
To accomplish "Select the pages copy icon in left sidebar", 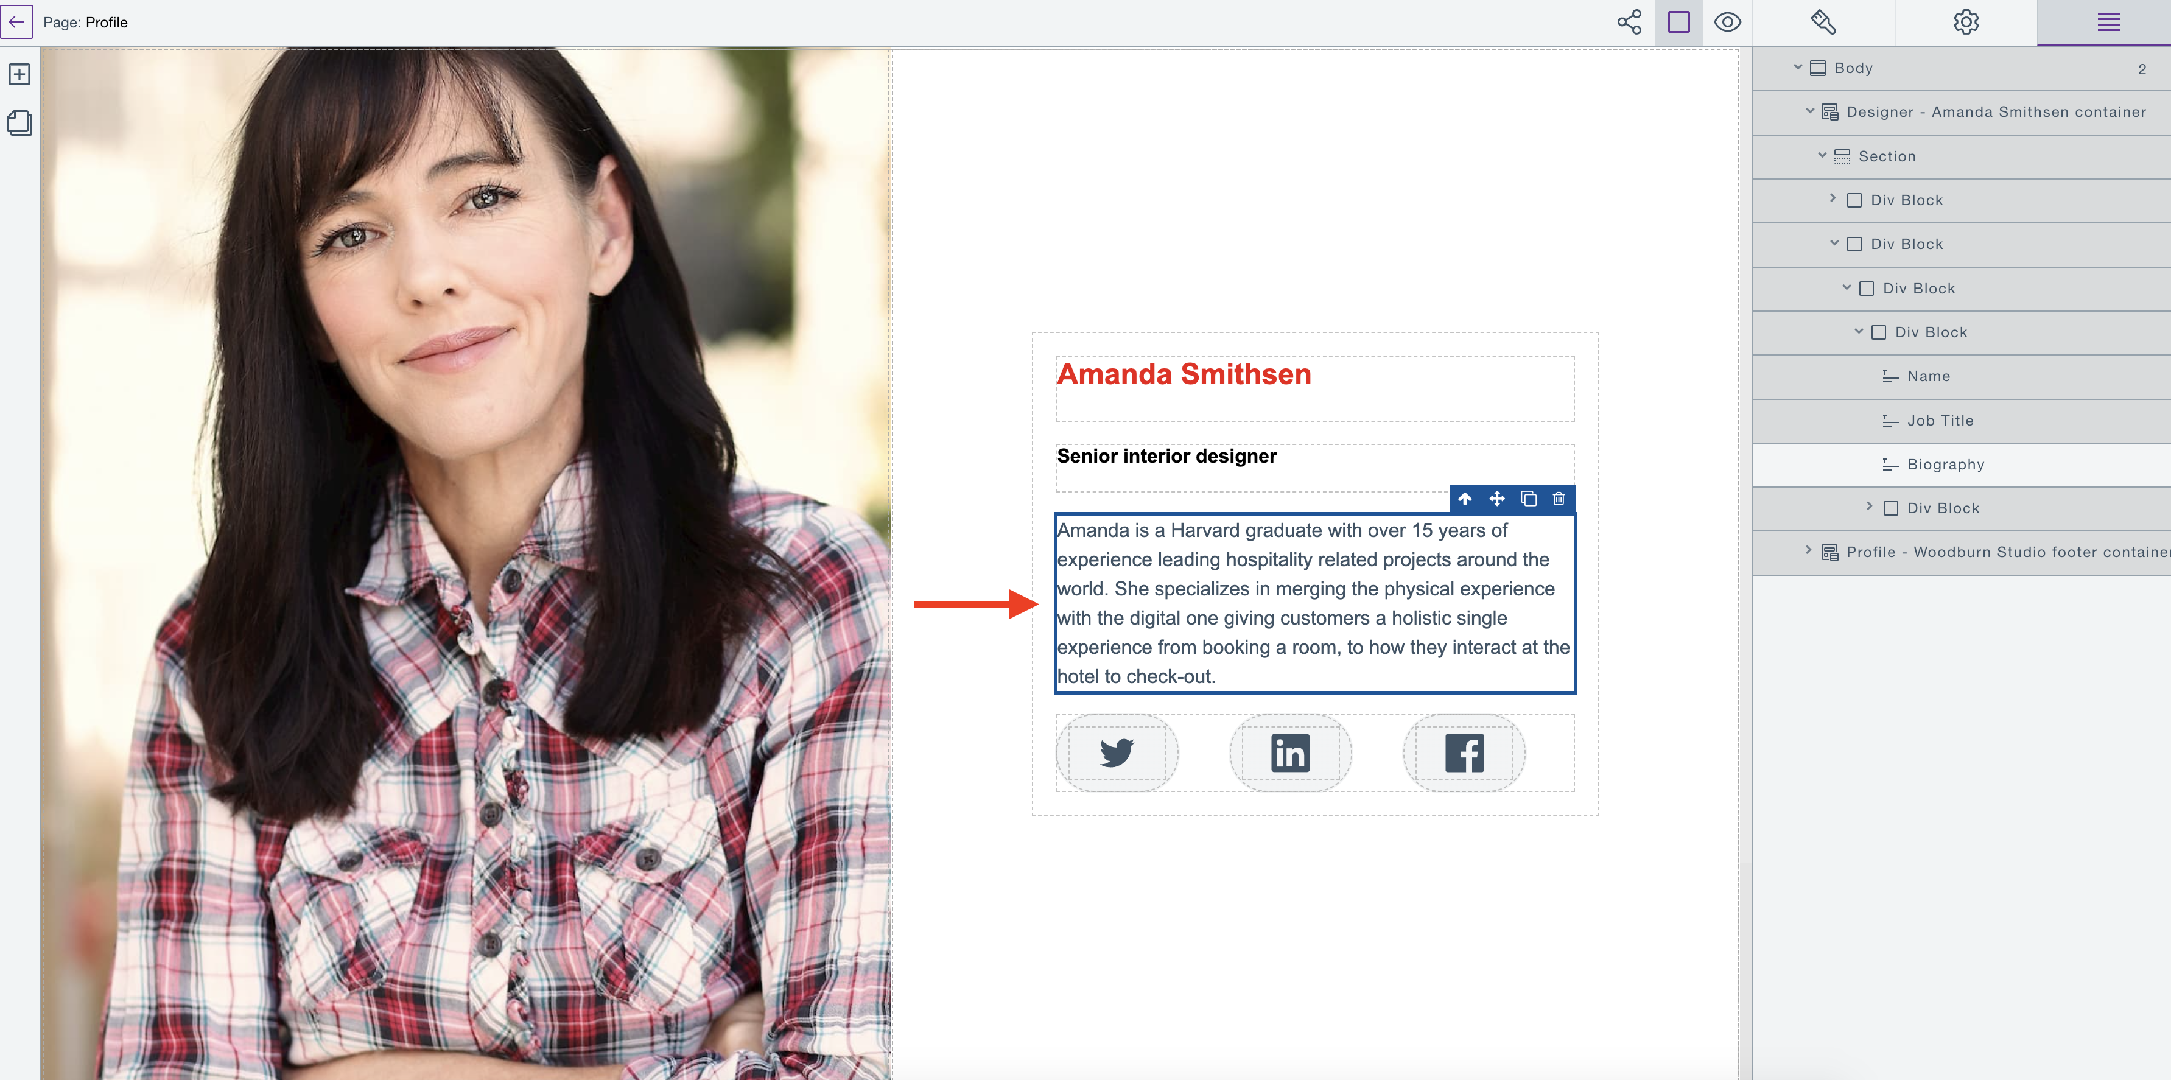I will coord(18,123).
